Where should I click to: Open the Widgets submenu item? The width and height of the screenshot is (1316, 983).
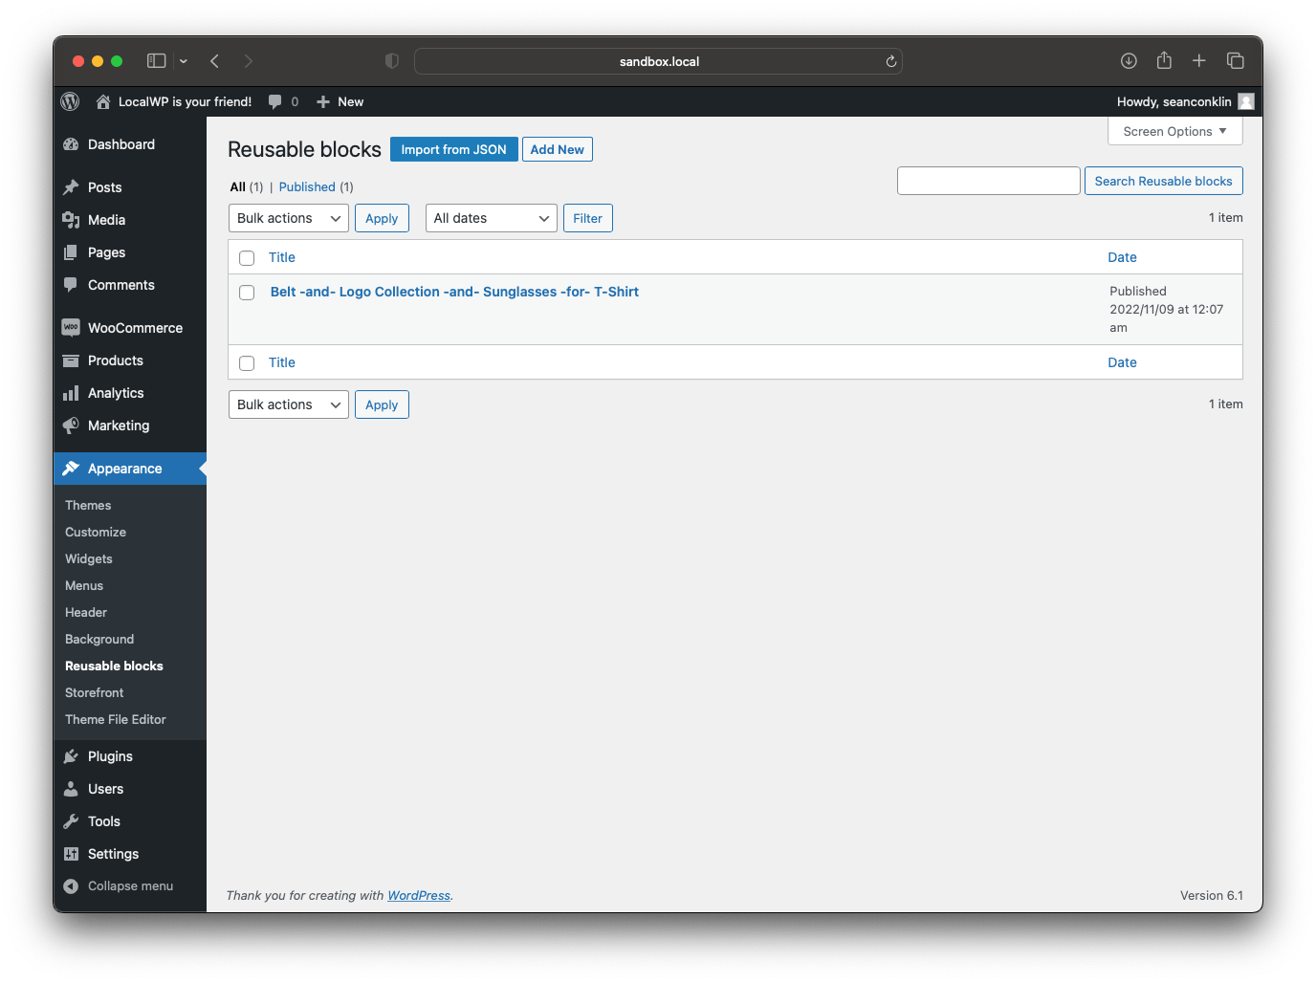pyautogui.click(x=89, y=558)
